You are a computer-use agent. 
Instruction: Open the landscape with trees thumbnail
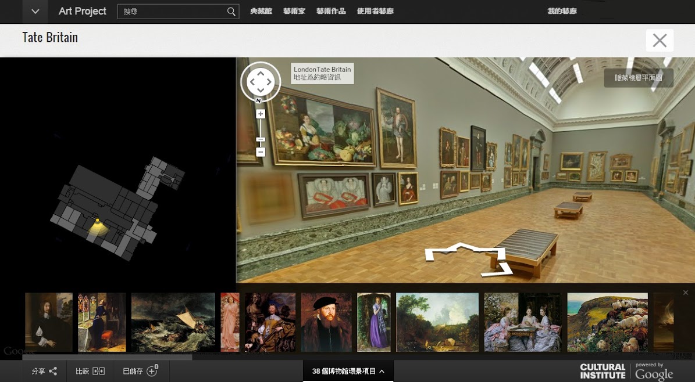(x=437, y=322)
